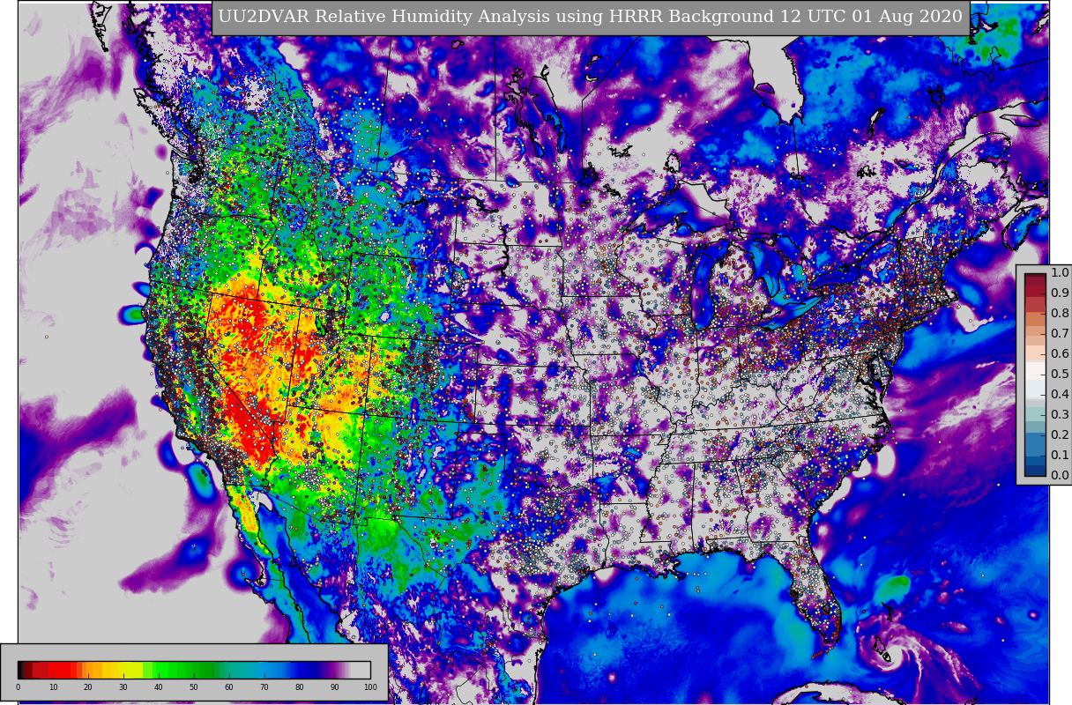Image resolution: width=1072 pixels, height=705 pixels.
Task: Click the '20' tick label on humidity colorbar
Action: click(x=88, y=686)
